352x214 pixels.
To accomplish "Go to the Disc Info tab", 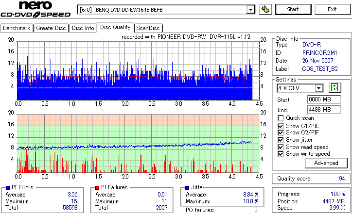I will [83, 28].
